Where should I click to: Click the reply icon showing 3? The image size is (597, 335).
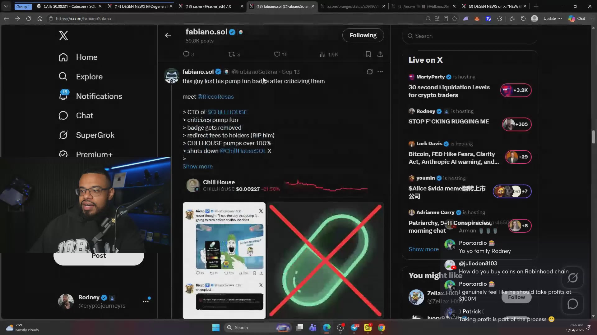tap(186, 54)
